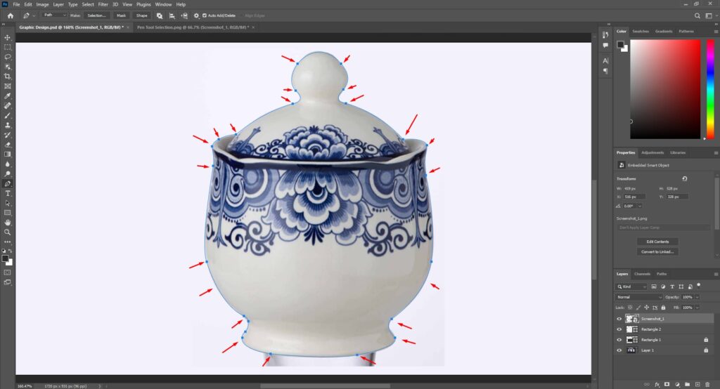Delete layer trash icon
The width and height of the screenshot is (720, 389).
coord(707,384)
